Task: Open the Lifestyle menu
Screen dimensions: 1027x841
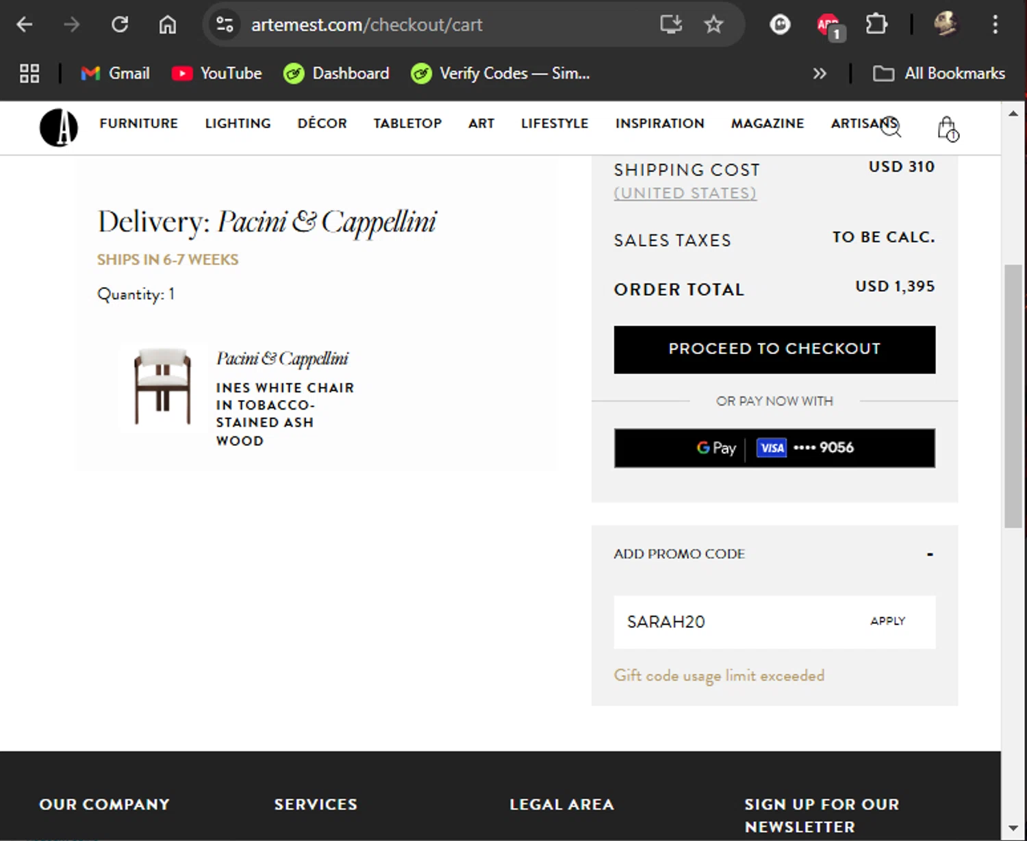Action: click(x=555, y=123)
